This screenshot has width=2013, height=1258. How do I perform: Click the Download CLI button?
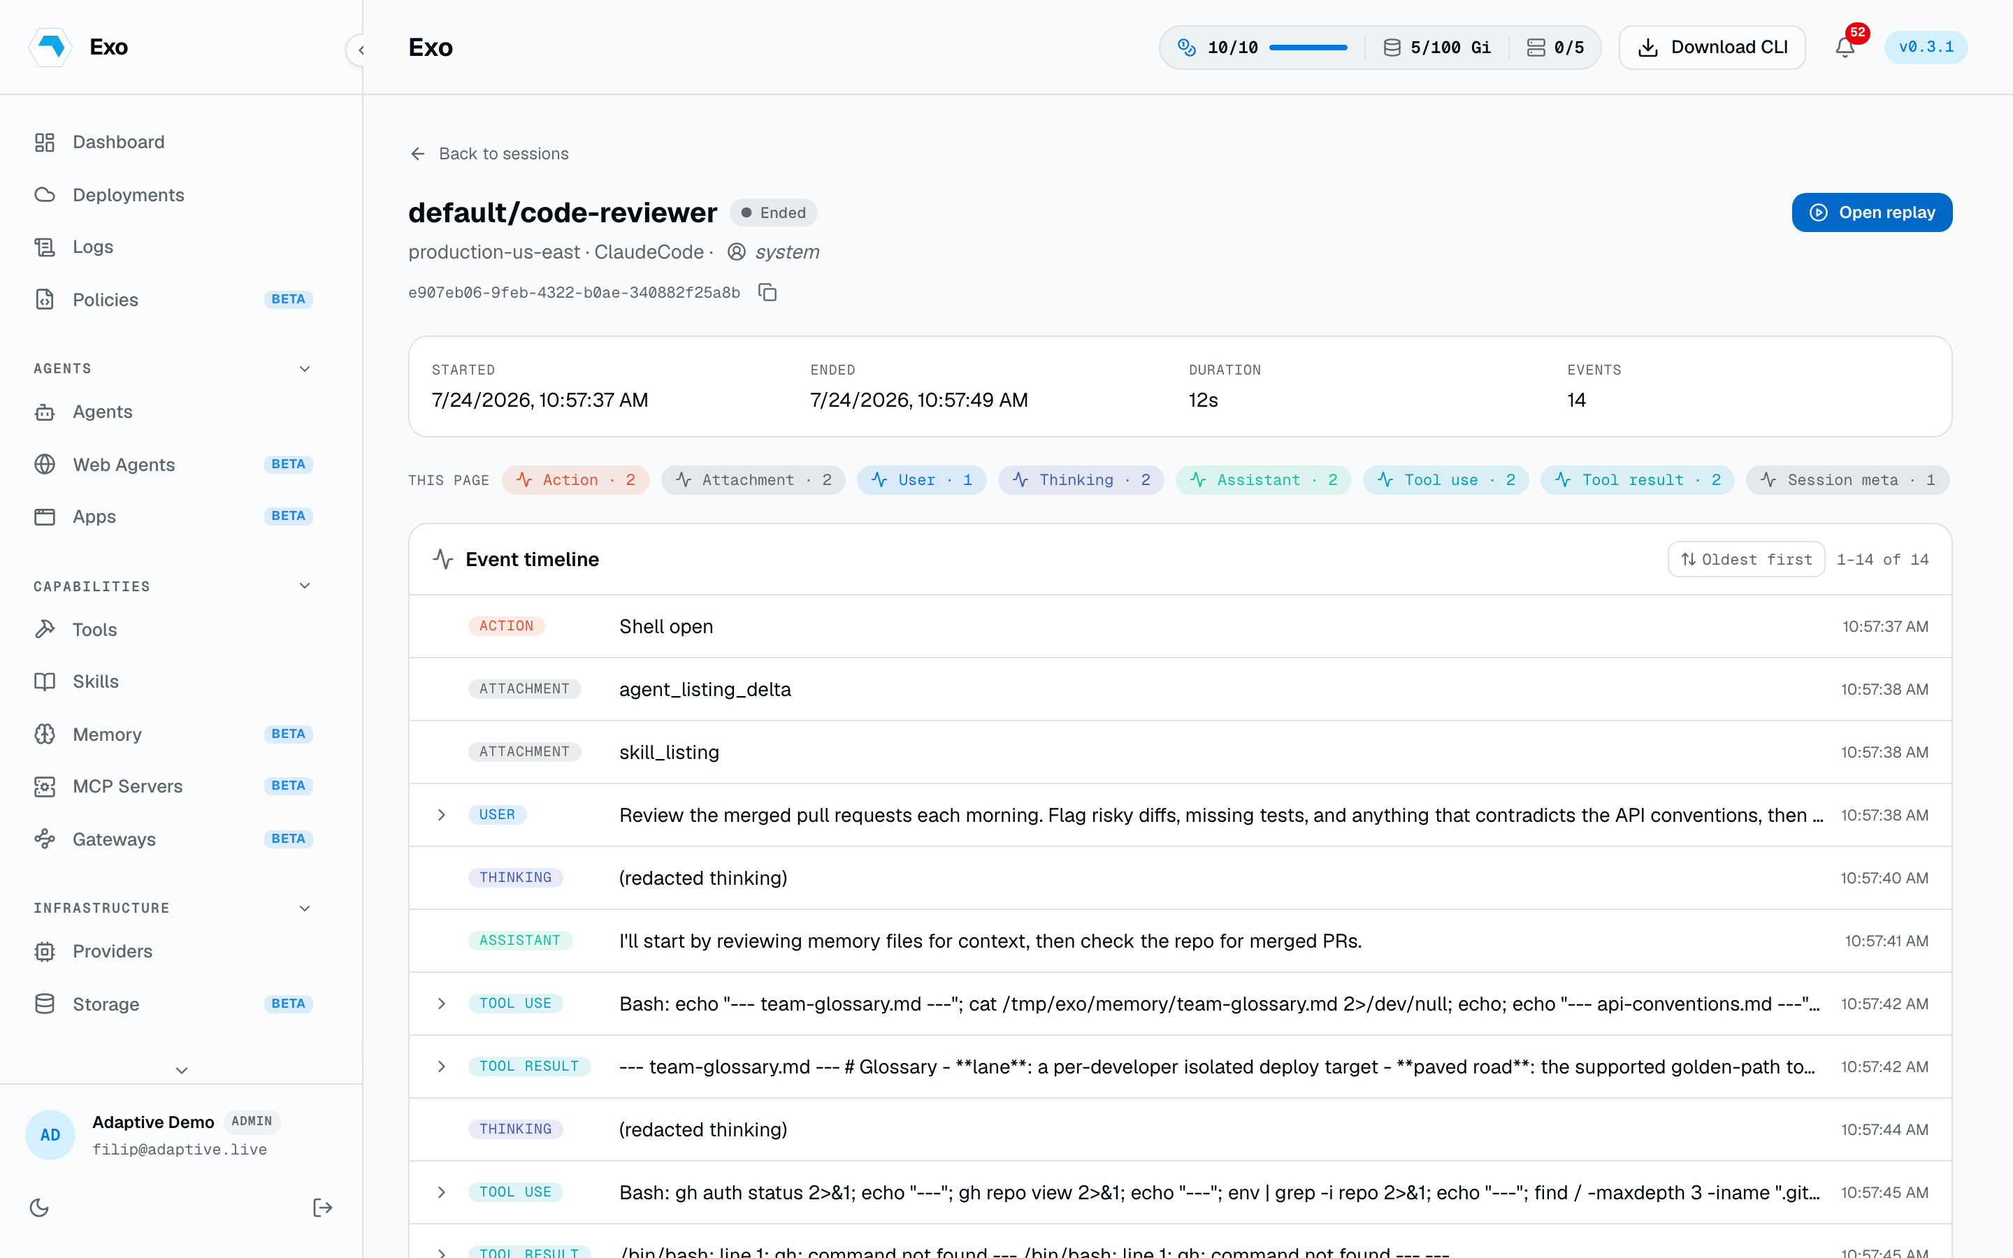pyautogui.click(x=1712, y=48)
